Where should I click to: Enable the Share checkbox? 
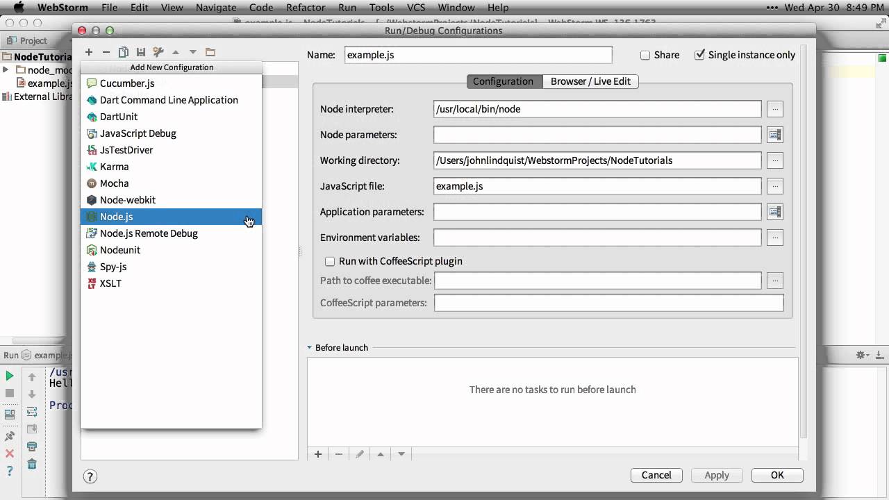tap(645, 55)
